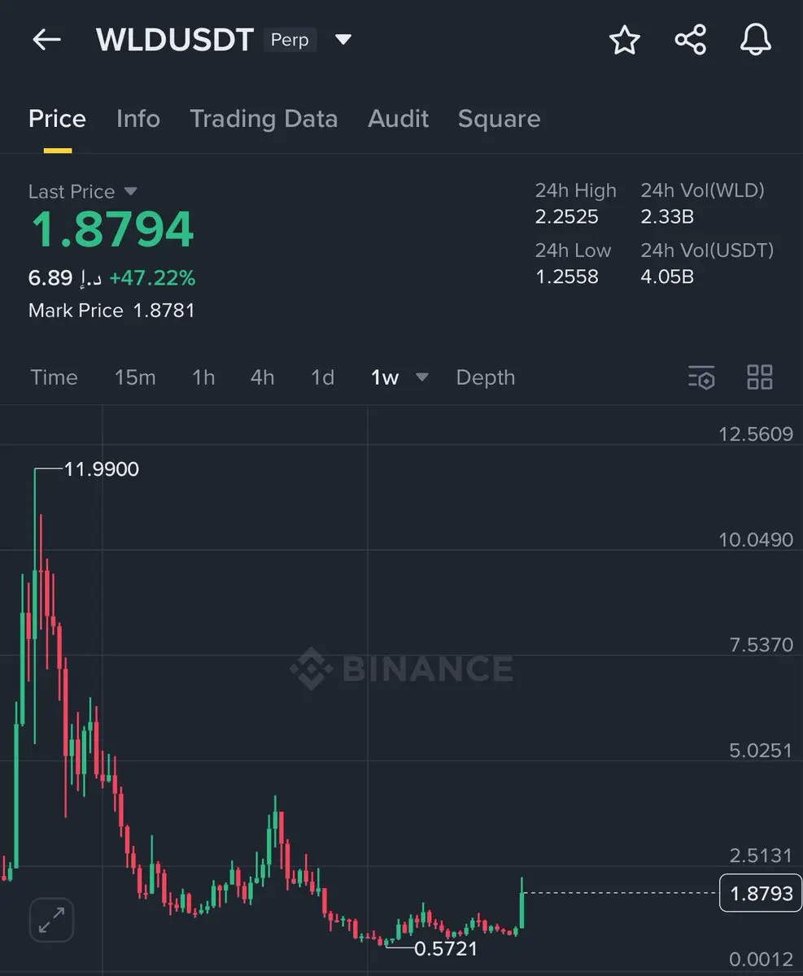Select the 1w chart interval
The height and width of the screenshot is (976, 803).
[385, 377]
